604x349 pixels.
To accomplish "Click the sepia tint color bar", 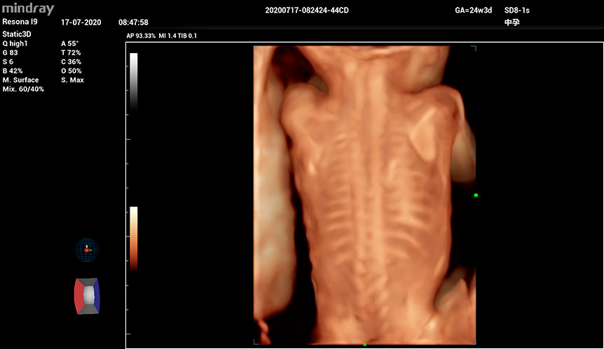I will [133, 238].
